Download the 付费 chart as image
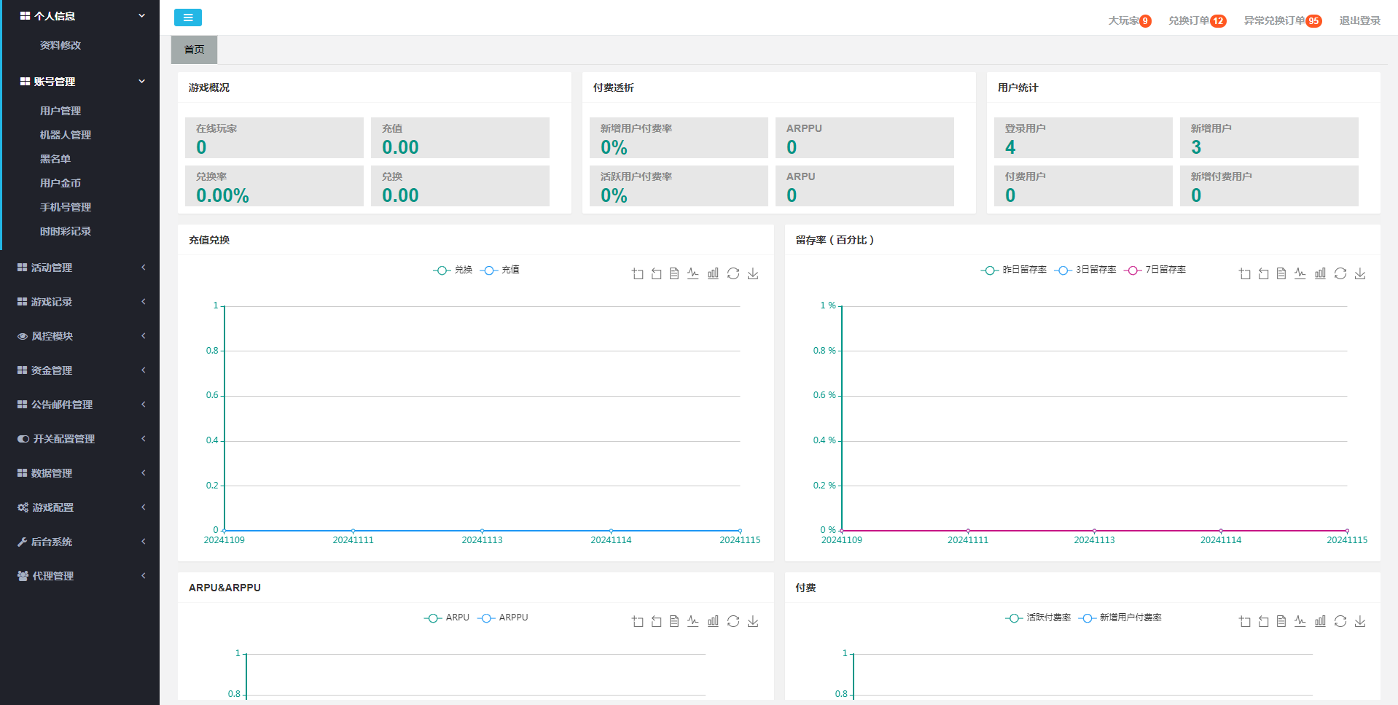The image size is (1398, 705). pyautogui.click(x=1360, y=621)
